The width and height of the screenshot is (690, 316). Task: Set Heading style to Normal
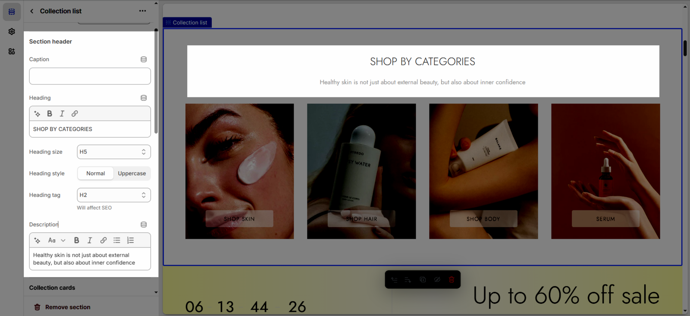[x=95, y=173]
